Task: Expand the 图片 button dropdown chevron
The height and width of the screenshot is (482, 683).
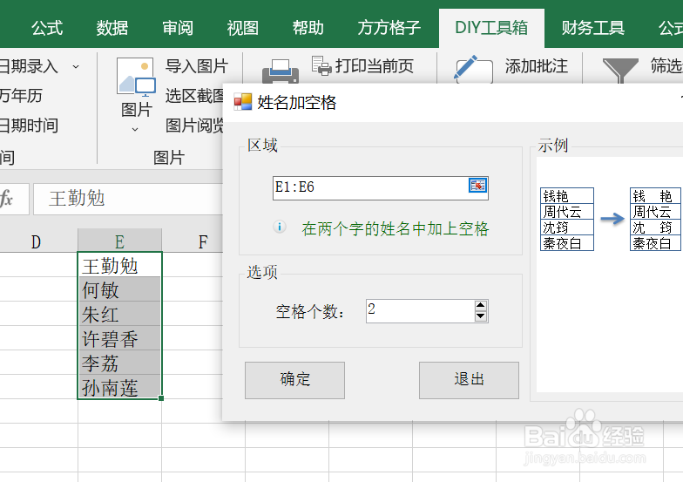Action: click(x=135, y=129)
